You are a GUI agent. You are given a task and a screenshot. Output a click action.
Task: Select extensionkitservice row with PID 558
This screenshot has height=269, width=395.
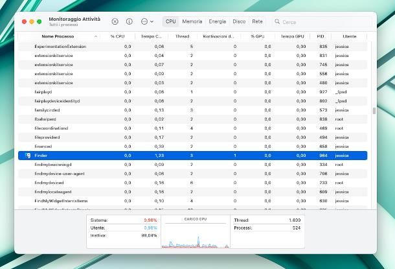193,74
